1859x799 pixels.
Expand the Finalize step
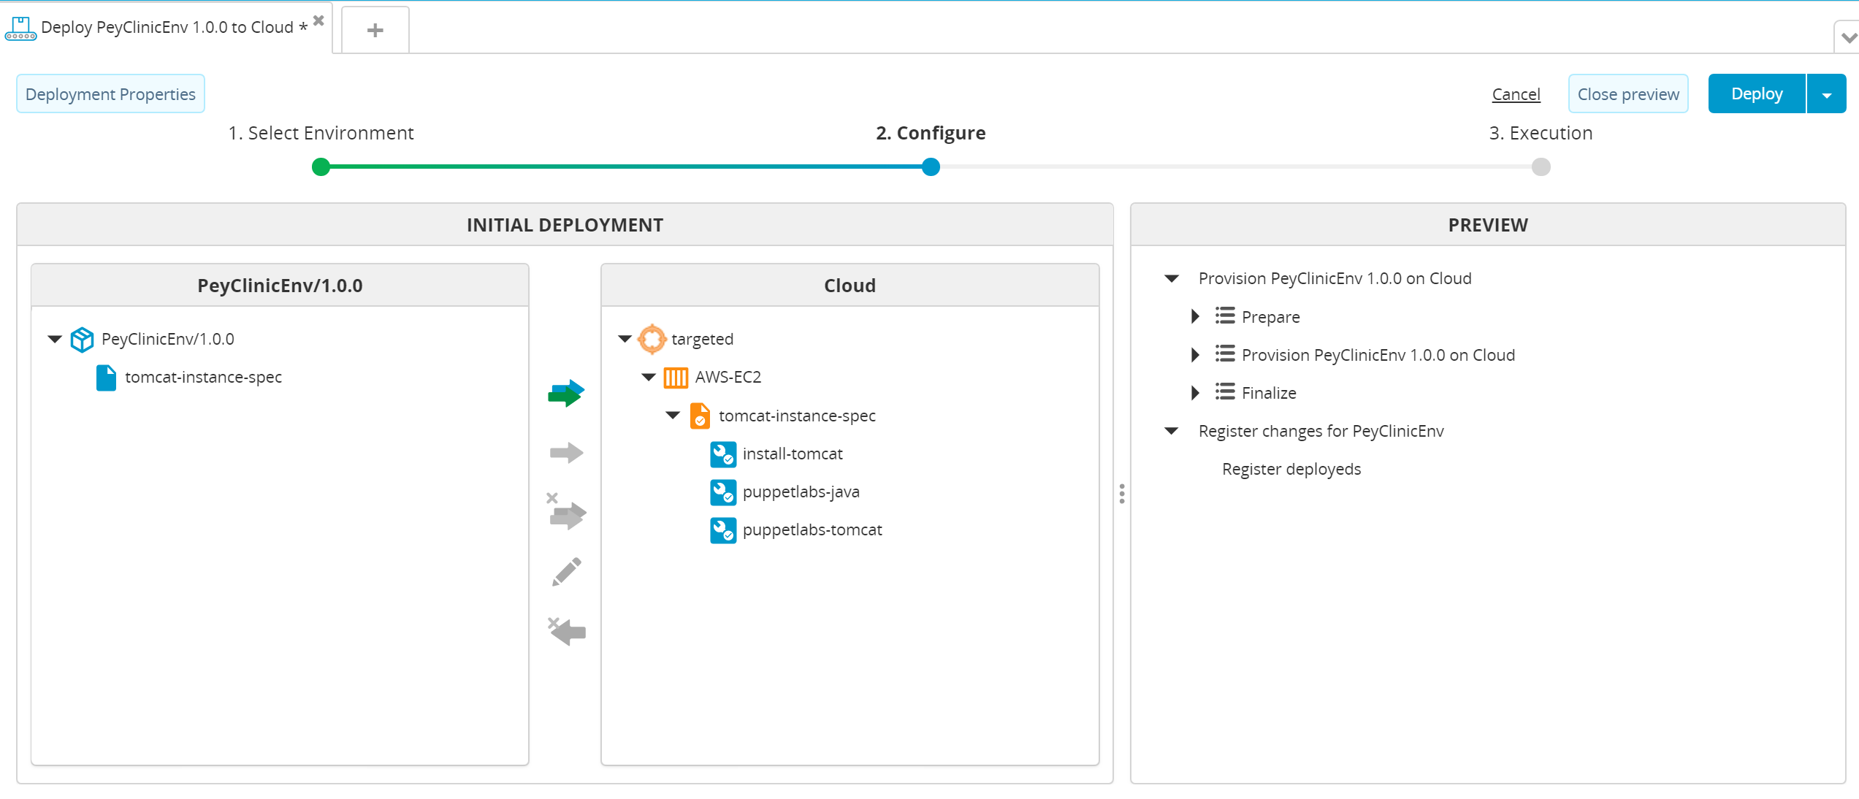[x=1195, y=393]
